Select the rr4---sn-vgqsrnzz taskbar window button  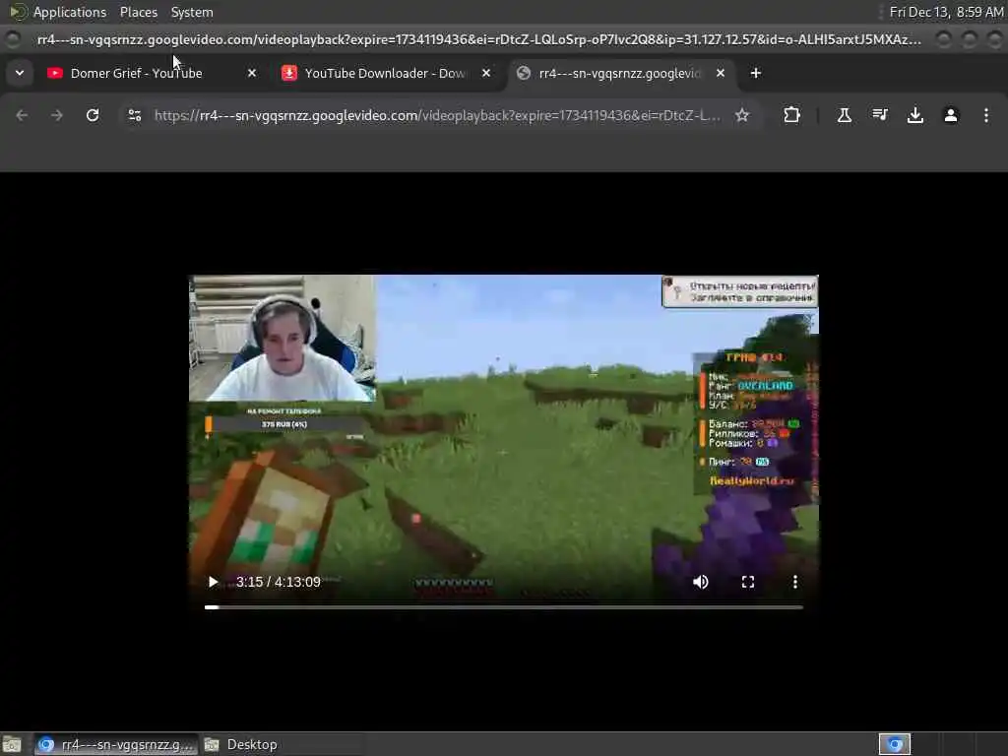[x=116, y=744]
